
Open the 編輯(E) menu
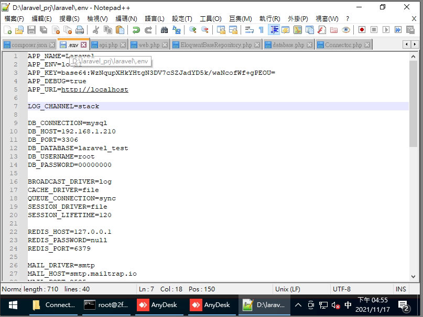coord(41,19)
